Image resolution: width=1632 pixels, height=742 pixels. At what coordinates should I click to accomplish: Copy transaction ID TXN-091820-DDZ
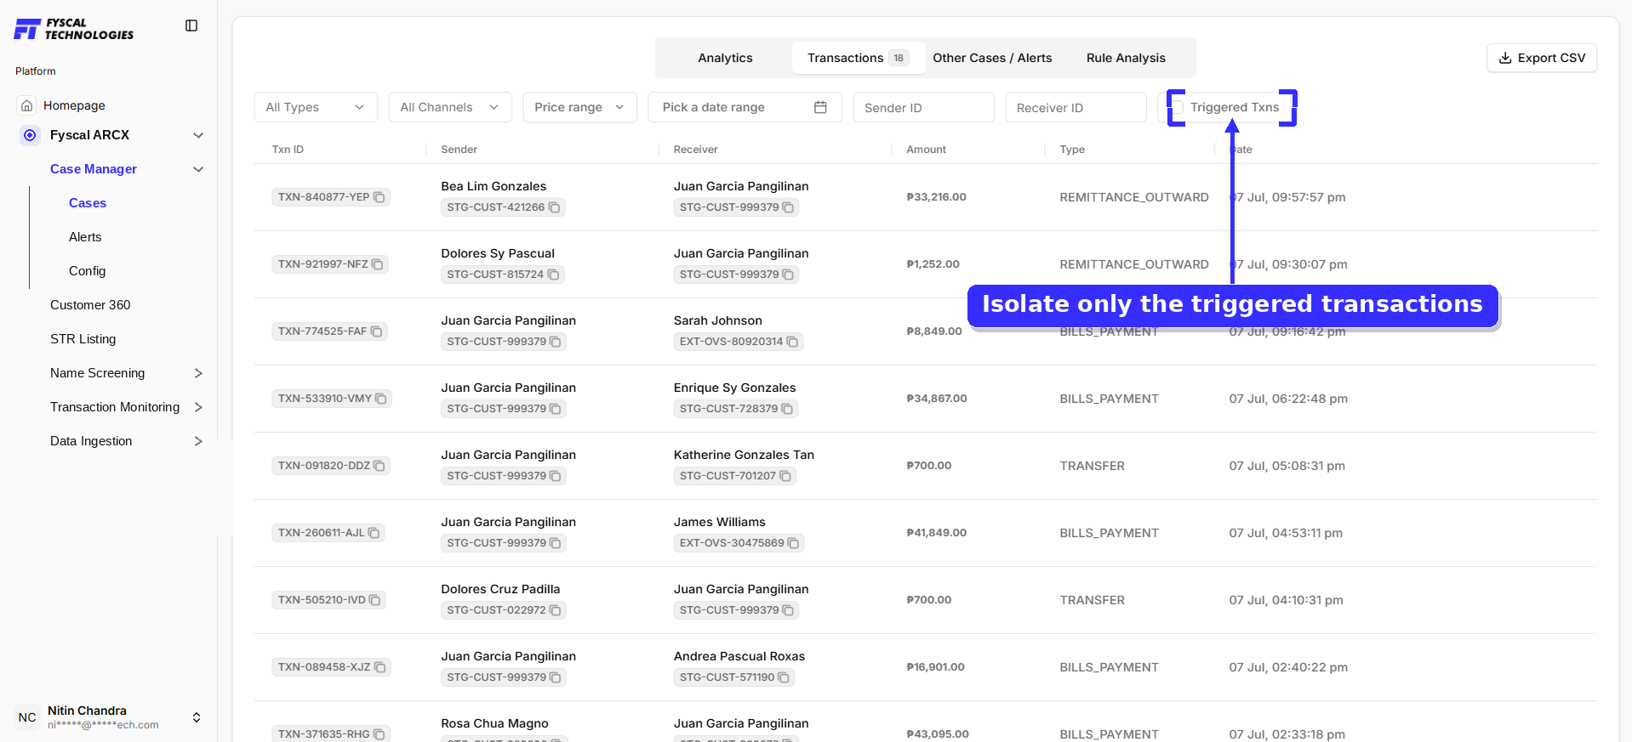[x=379, y=466]
